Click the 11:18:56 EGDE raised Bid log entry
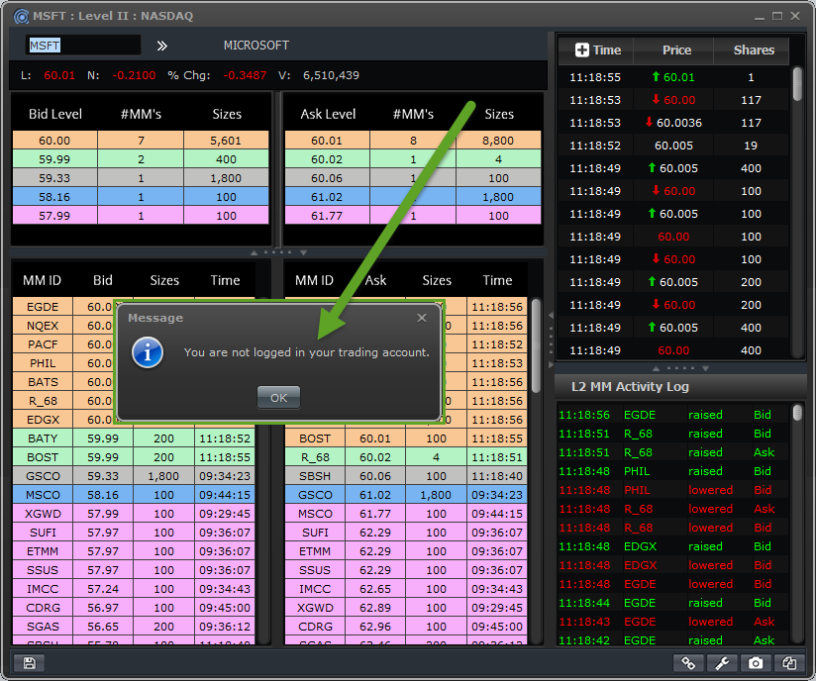 [674, 415]
